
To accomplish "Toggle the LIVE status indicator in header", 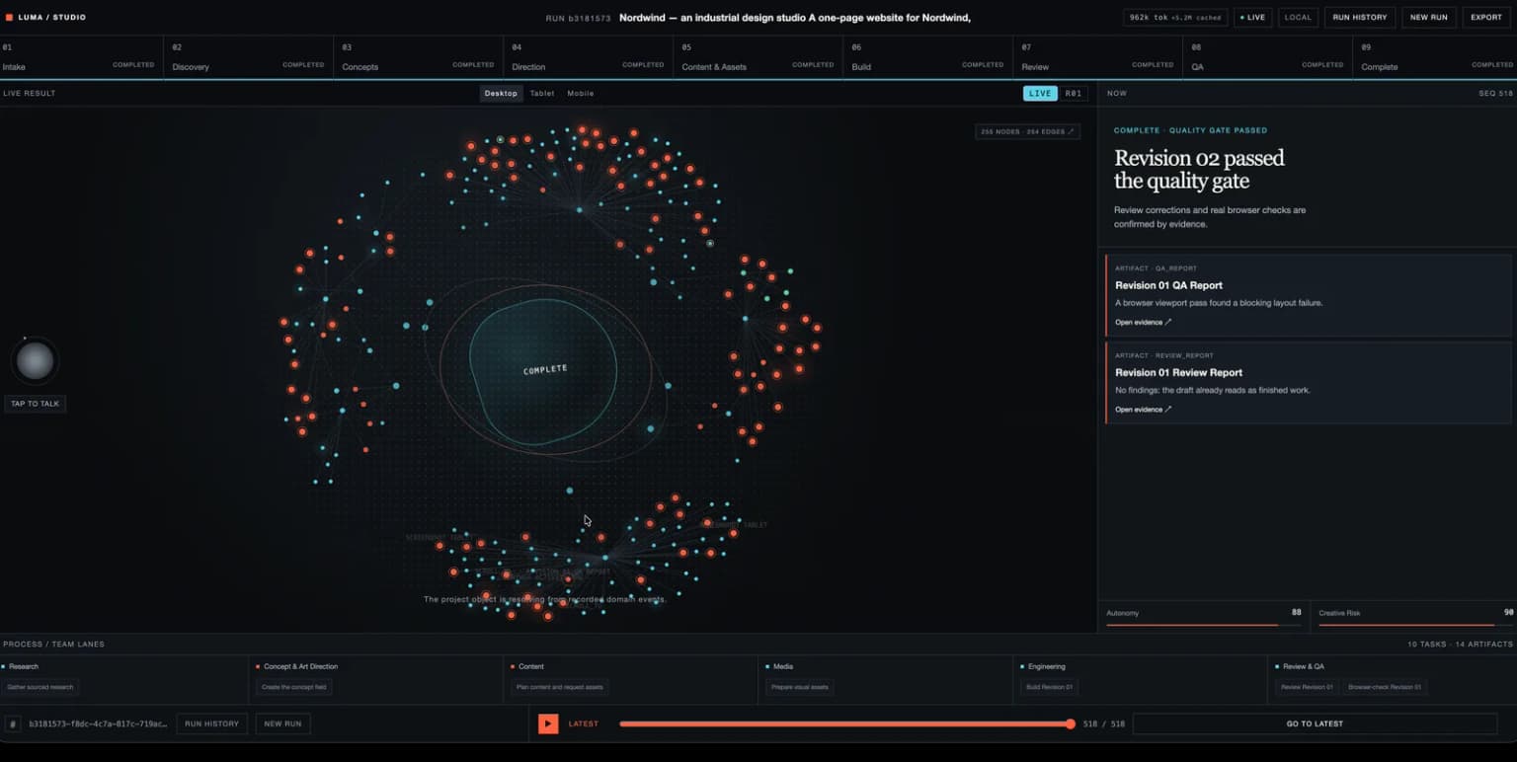I will point(1253,17).
